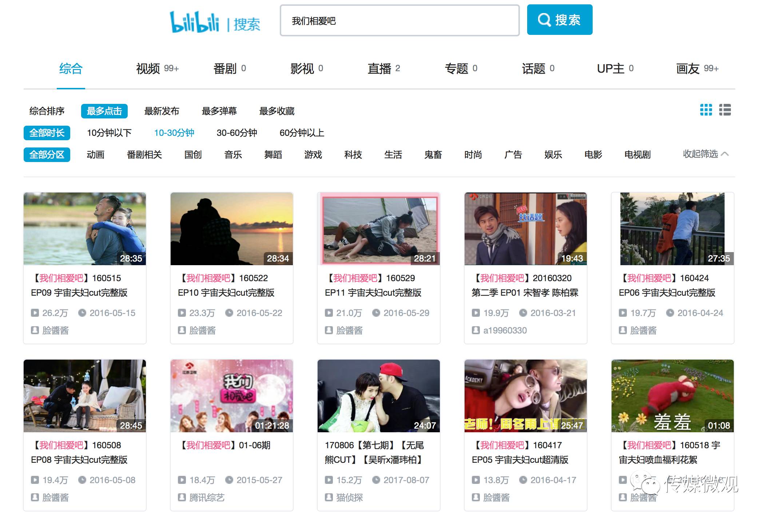Select the 10-30分钟 duration filter
764x518 pixels.
(174, 133)
